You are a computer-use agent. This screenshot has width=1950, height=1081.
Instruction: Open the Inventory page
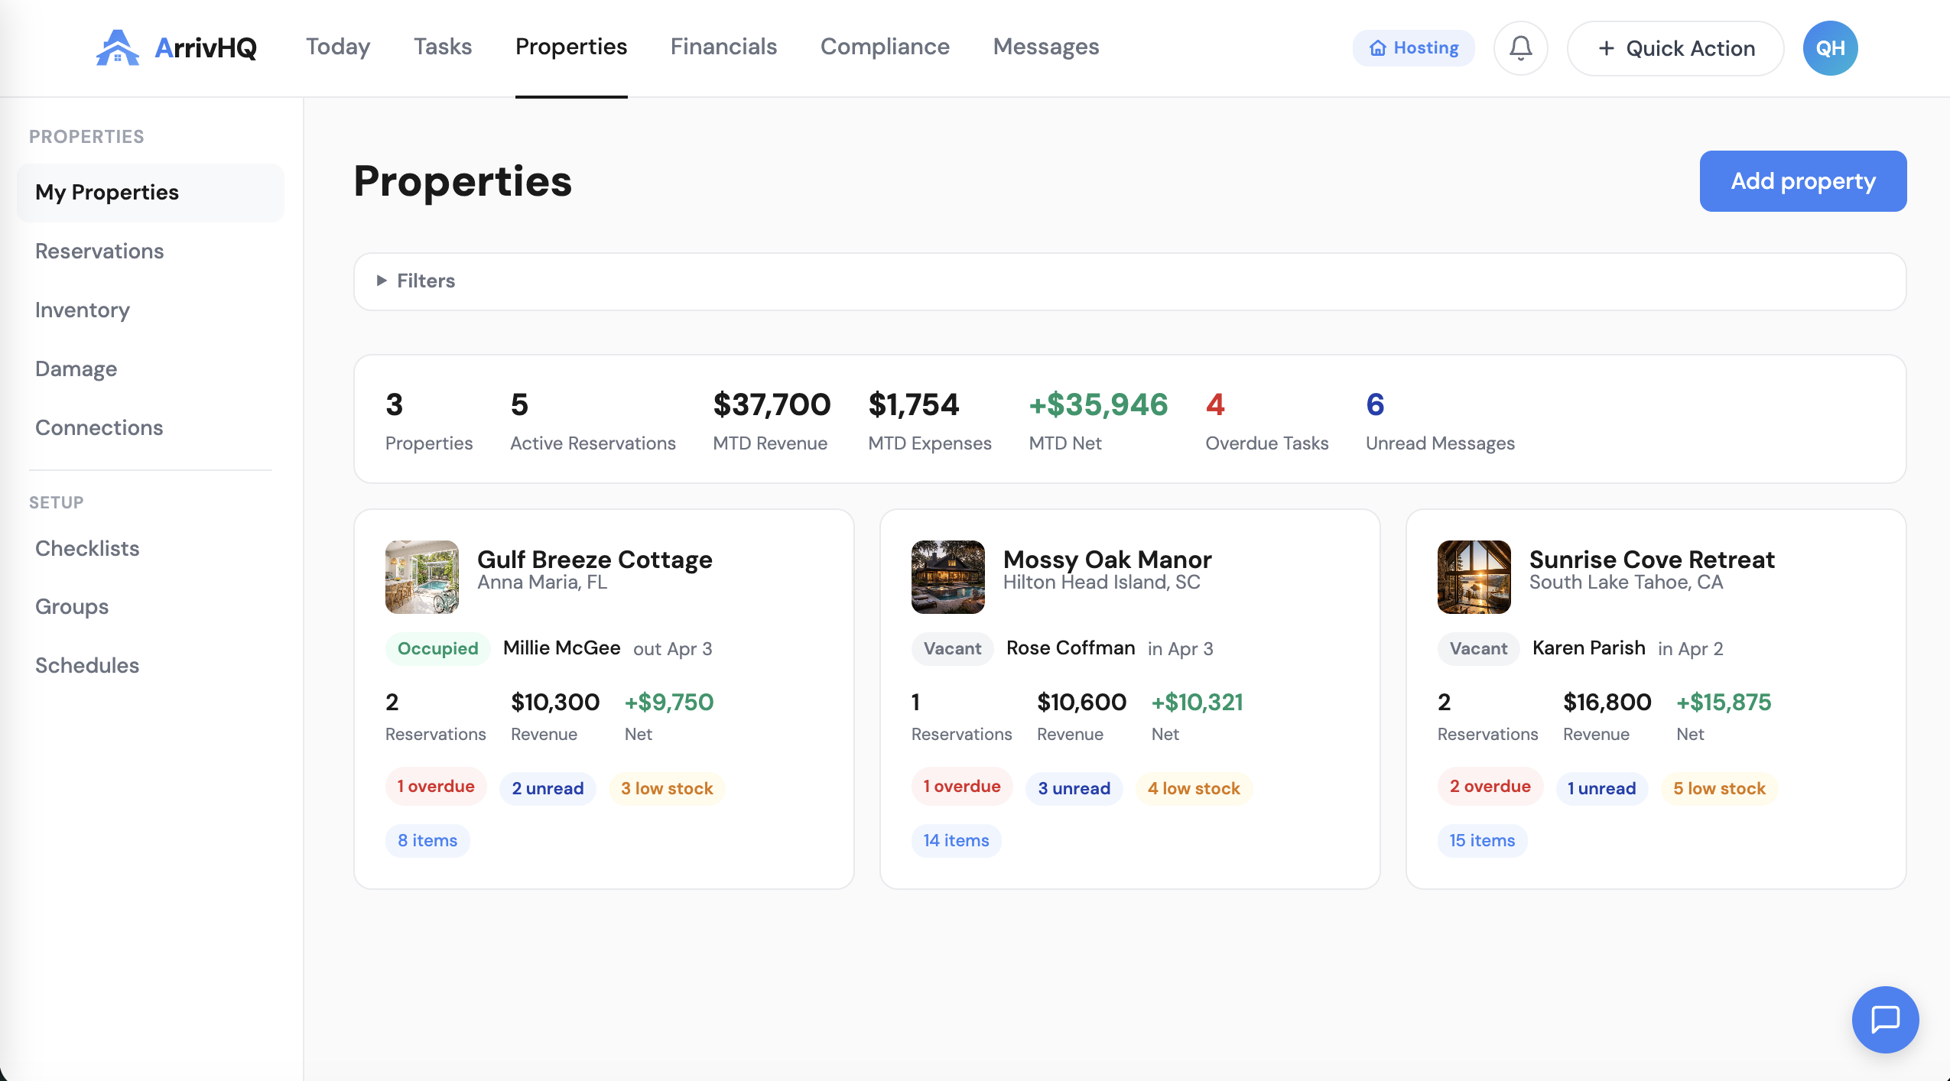pos(82,310)
